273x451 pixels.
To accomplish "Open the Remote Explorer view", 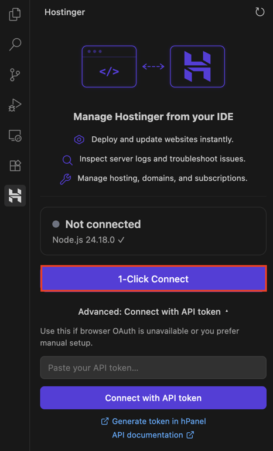I will 15,135.
